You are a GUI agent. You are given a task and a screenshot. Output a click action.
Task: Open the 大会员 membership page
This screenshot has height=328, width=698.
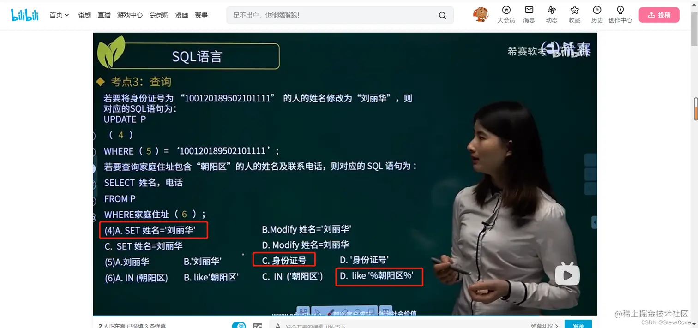click(x=505, y=14)
